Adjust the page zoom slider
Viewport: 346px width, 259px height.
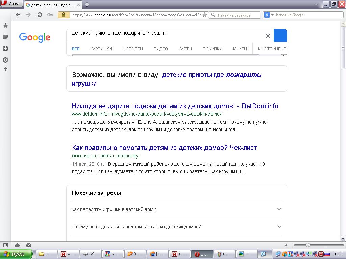(307, 245)
